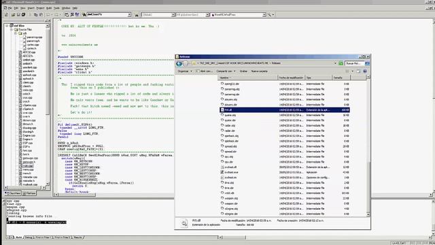This screenshot has width=435, height=245.
Task: Click the Paste toolbar icon
Action: [x=41, y=14]
